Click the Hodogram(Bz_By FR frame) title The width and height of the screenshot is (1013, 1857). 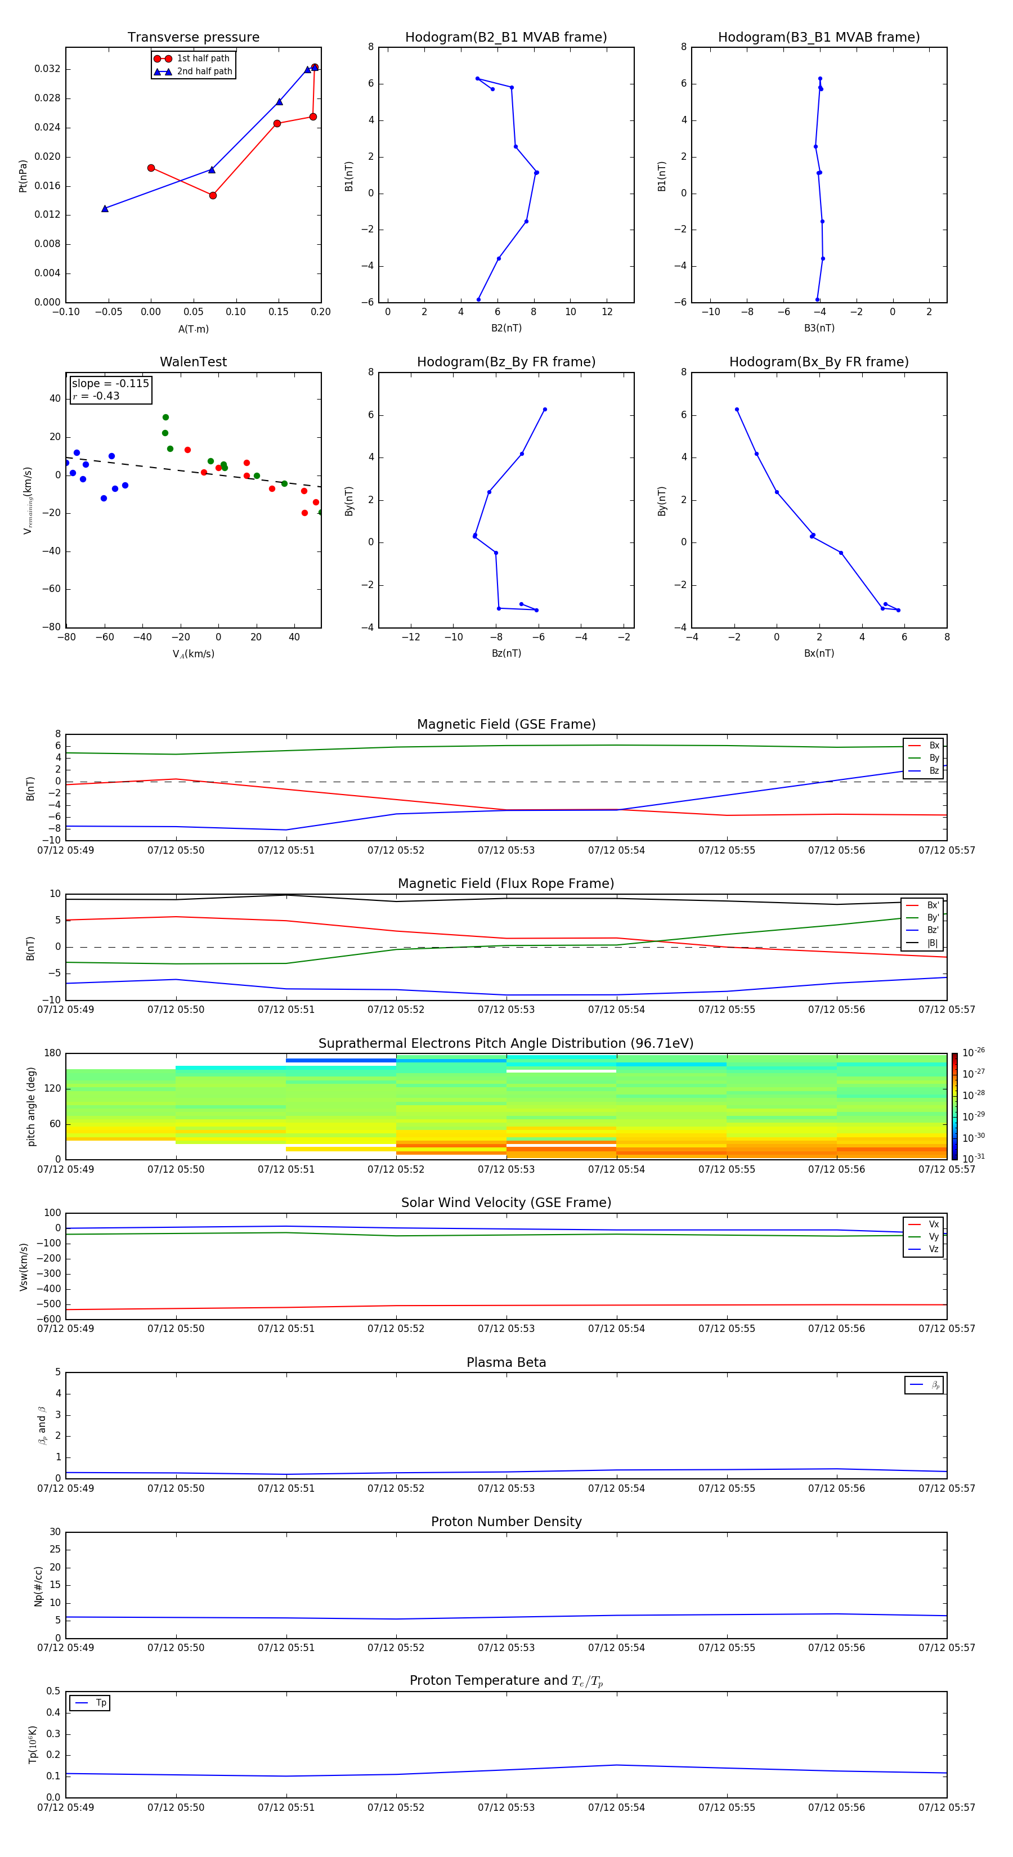point(506,362)
